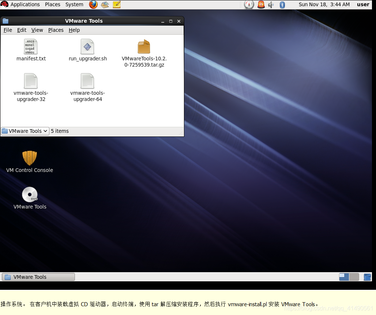Select the vmware-tools-upgrader-64 file icon
The width and height of the screenshot is (376, 315).
pos(87,81)
